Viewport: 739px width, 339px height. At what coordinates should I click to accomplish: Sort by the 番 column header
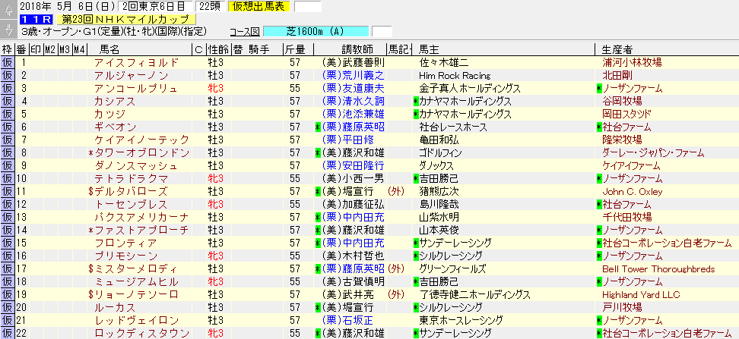point(22,49)
